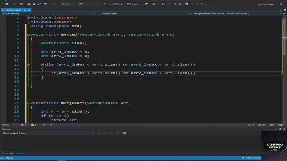The width and height of the screenshot is (287, 161).
Task: Click the New Project toolbar icon
Action: [x=22, y=4]
